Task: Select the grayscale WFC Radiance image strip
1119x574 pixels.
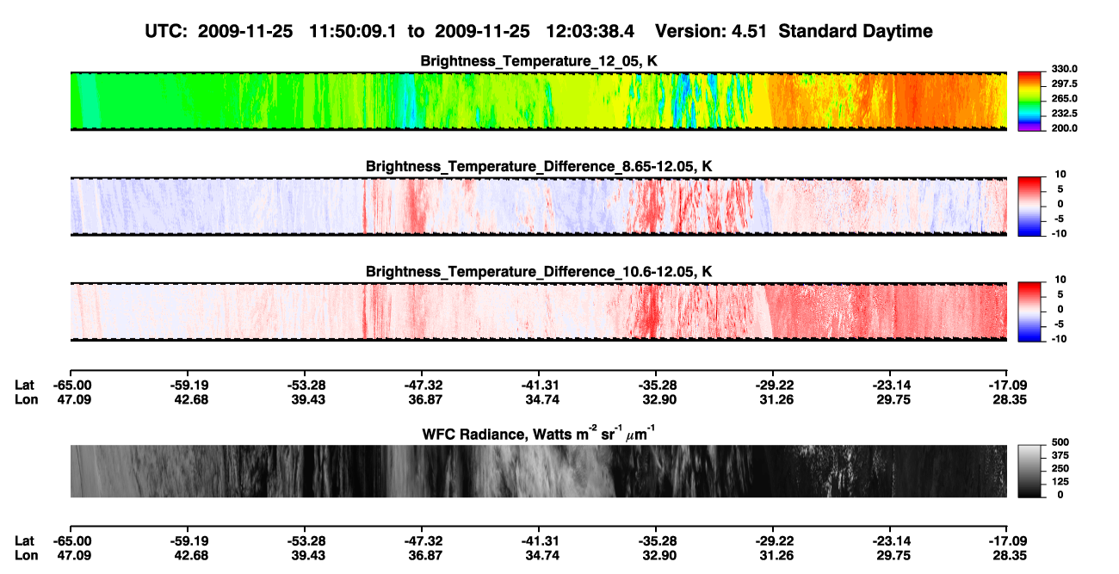Action: pyautogui.click(x=539, y=471)
